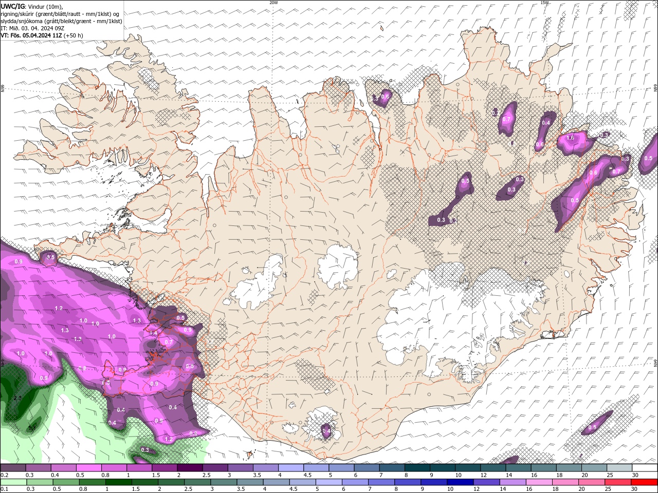
Task: Click the '15W' longitude label
Action: point(544,3)
